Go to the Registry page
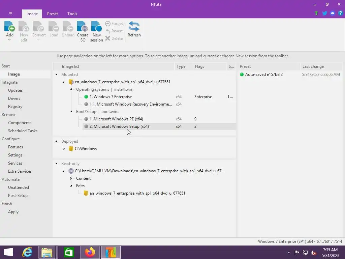Viewport: 345px width, 259px height. (15, 107)
